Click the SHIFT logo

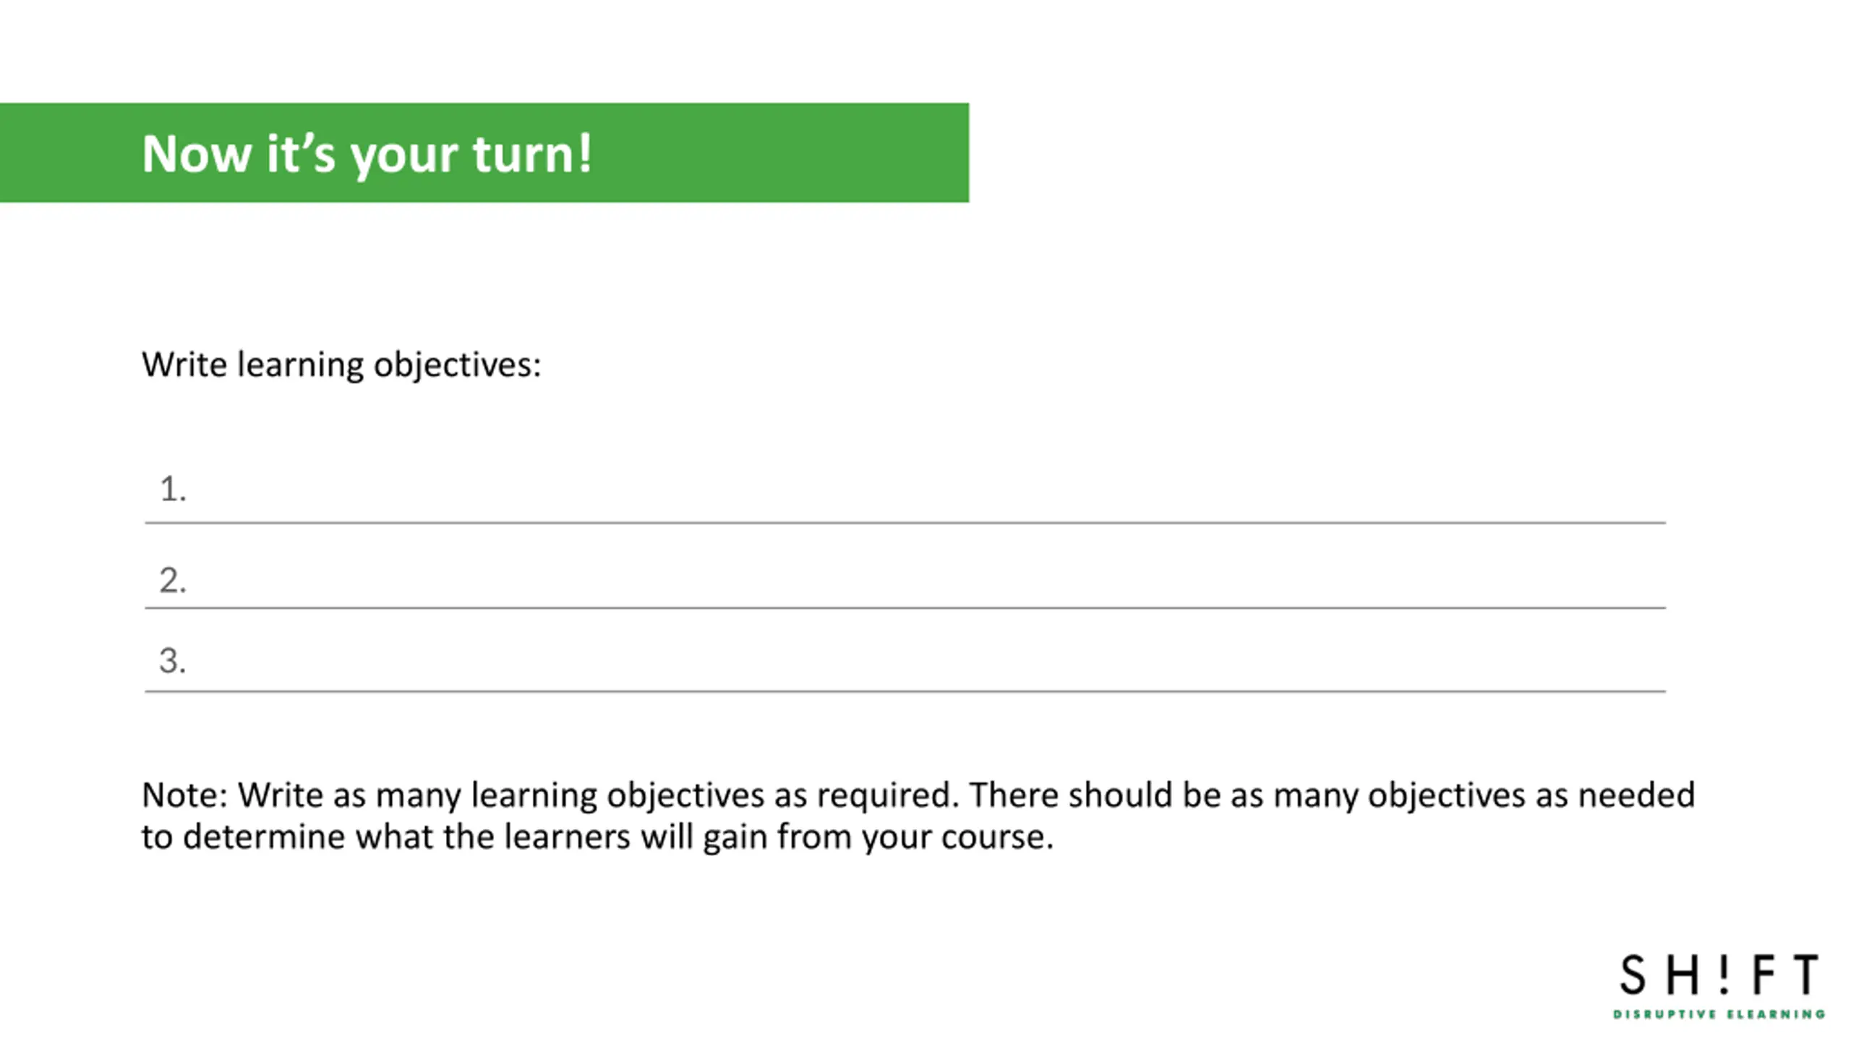pyautogui.click(x=1719, y=986)
